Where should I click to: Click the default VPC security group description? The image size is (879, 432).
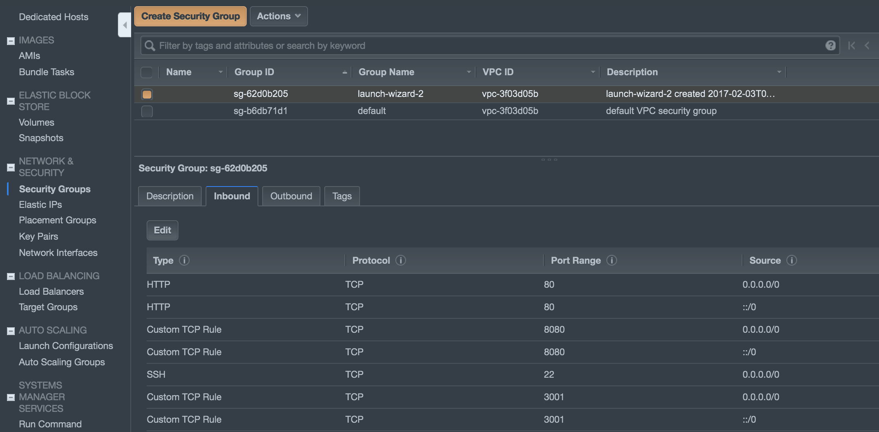661,111
